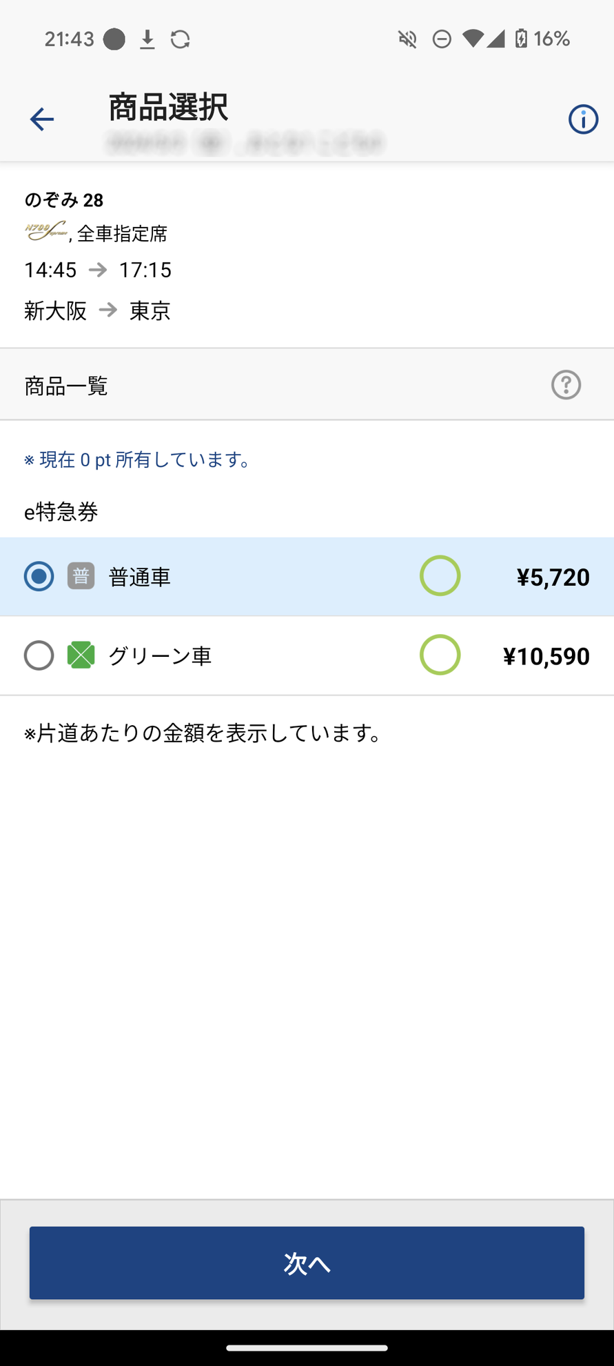Screen dimensions: 614x1366
Task: Open the info icon at top right
Action: (583, 118)
